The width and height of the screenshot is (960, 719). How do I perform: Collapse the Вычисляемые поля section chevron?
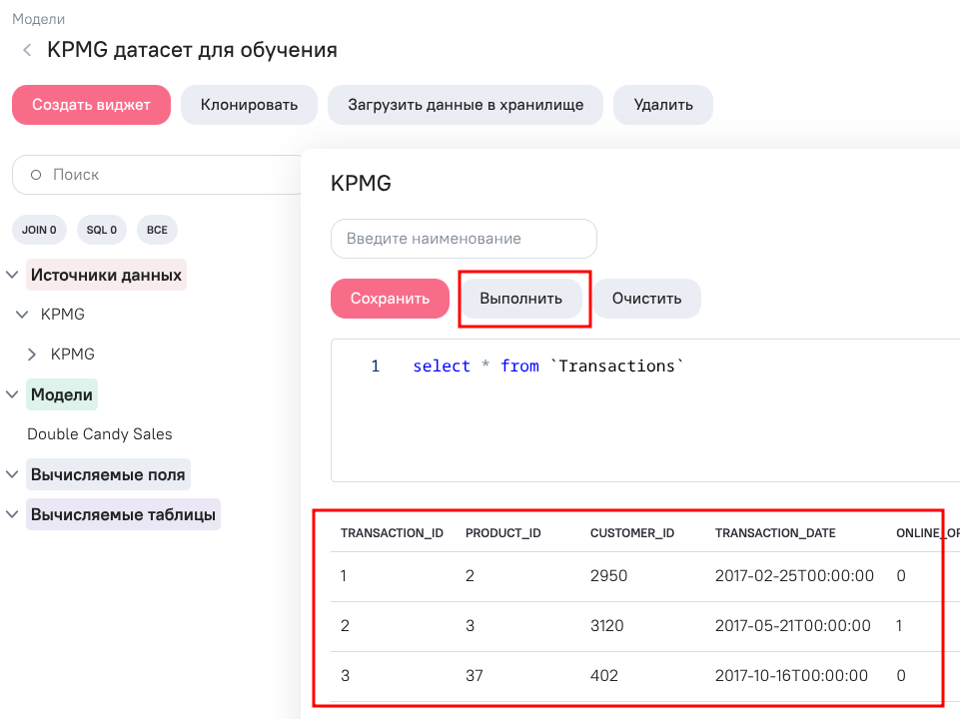pos(12,474)
